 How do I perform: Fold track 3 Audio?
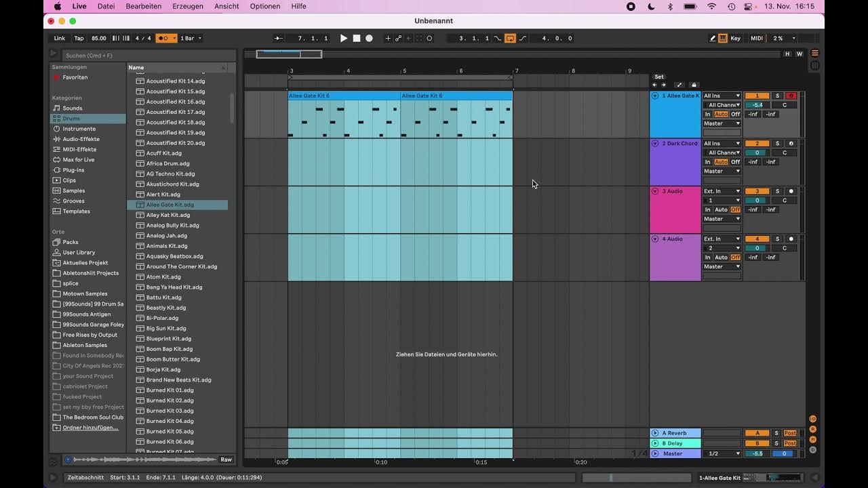coord(655,191)
